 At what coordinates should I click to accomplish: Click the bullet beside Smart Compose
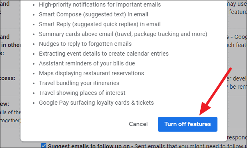point(34,15)
